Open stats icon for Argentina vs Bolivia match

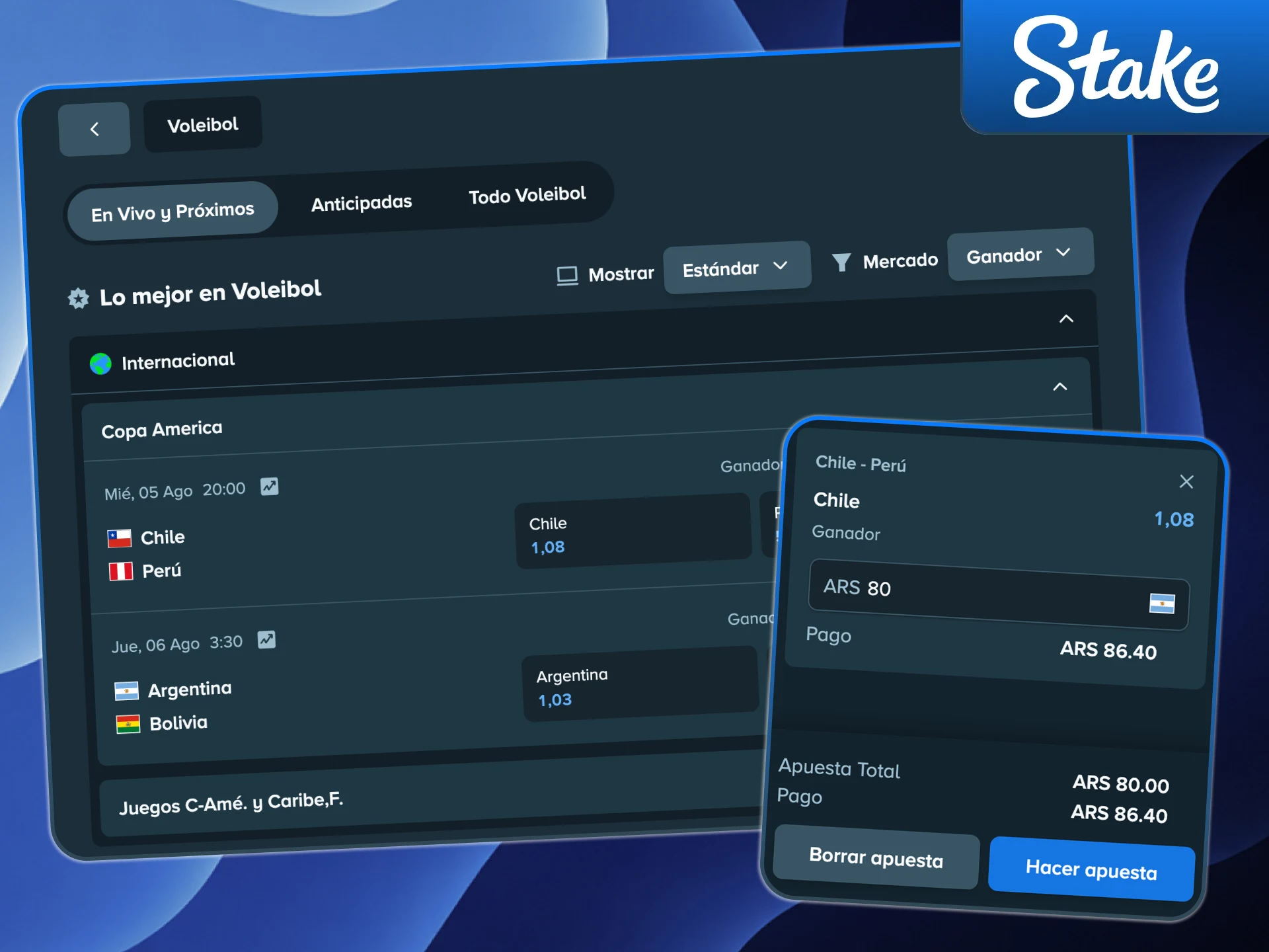[x=266, y=640]
